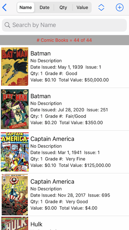The width and height of the screenshot is (129, 230).
Task: Switch to the Date sort tab
Action: coord(44,7)
